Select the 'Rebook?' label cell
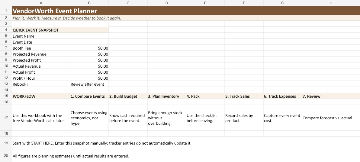The image size is (360, 162). 41,84
